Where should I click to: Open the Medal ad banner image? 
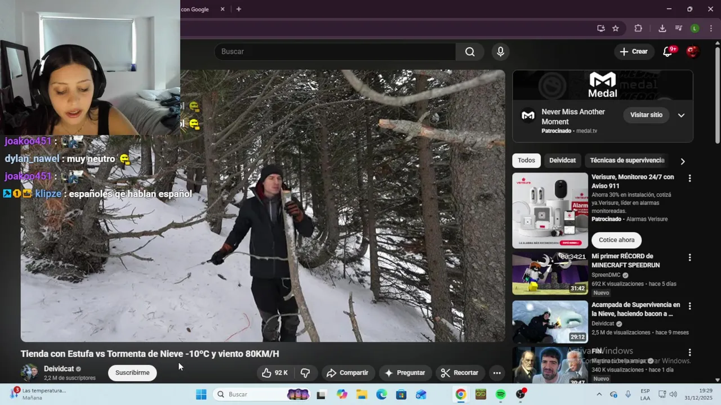coord(603,85)
